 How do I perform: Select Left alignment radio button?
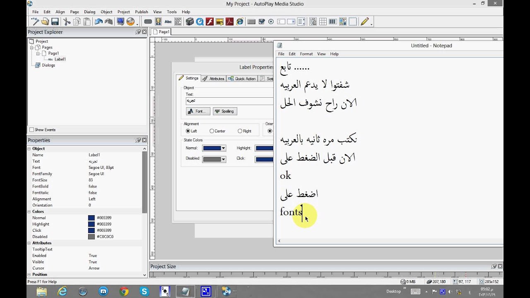coord(188,131)
